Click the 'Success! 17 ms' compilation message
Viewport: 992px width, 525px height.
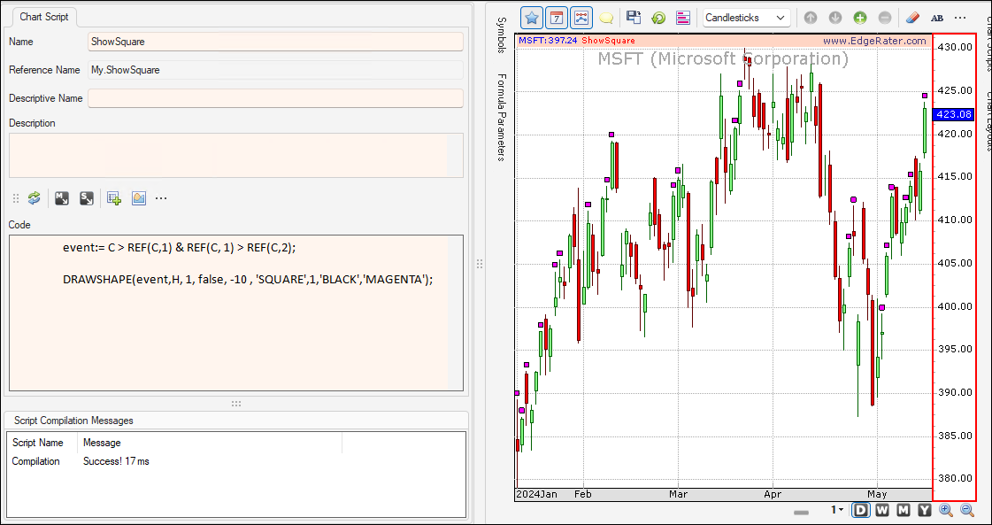pyautogui.click(x=117, y=461)
